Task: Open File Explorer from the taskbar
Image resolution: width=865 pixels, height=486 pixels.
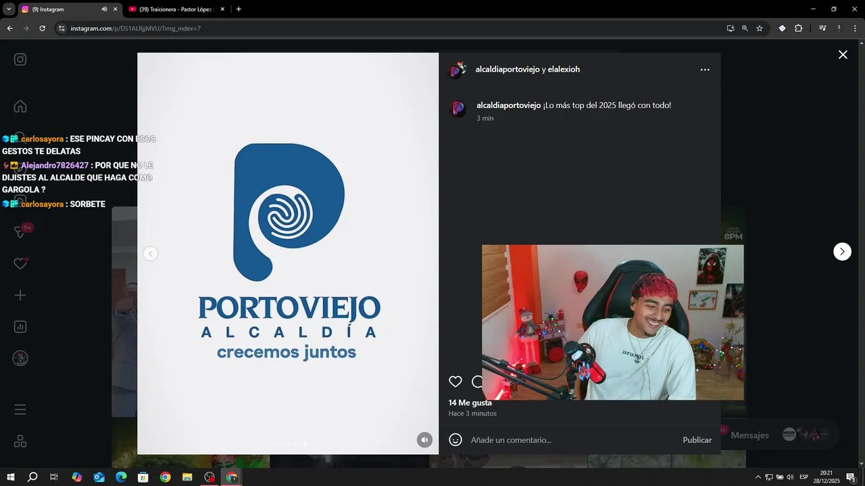Action: [187, 477]
